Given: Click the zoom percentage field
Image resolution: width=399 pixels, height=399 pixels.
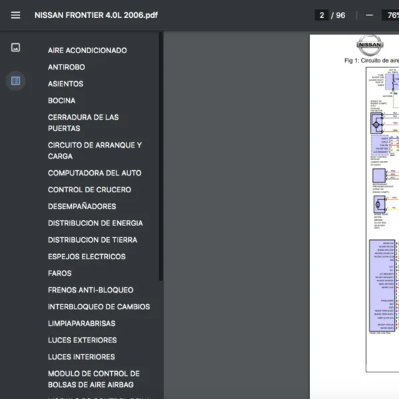Looking at the screenshot, I should [x=390, y=15].
